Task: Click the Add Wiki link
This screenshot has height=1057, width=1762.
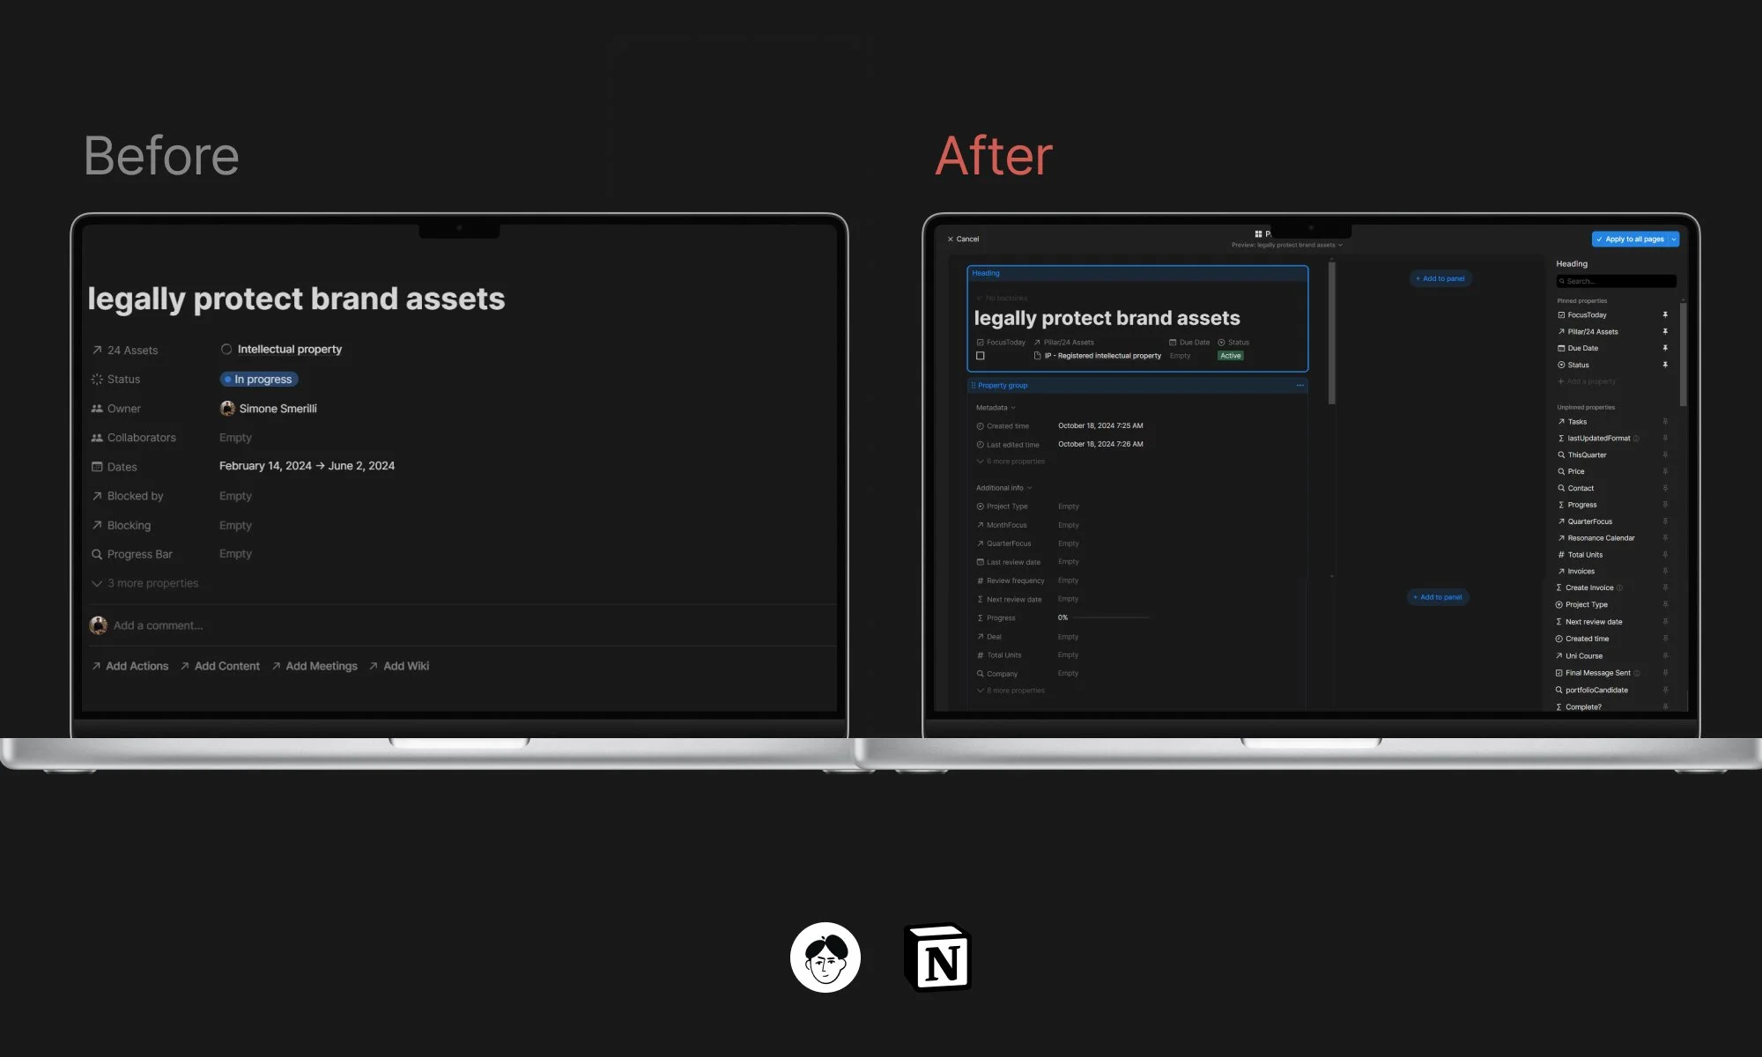Action: [406, 666]
